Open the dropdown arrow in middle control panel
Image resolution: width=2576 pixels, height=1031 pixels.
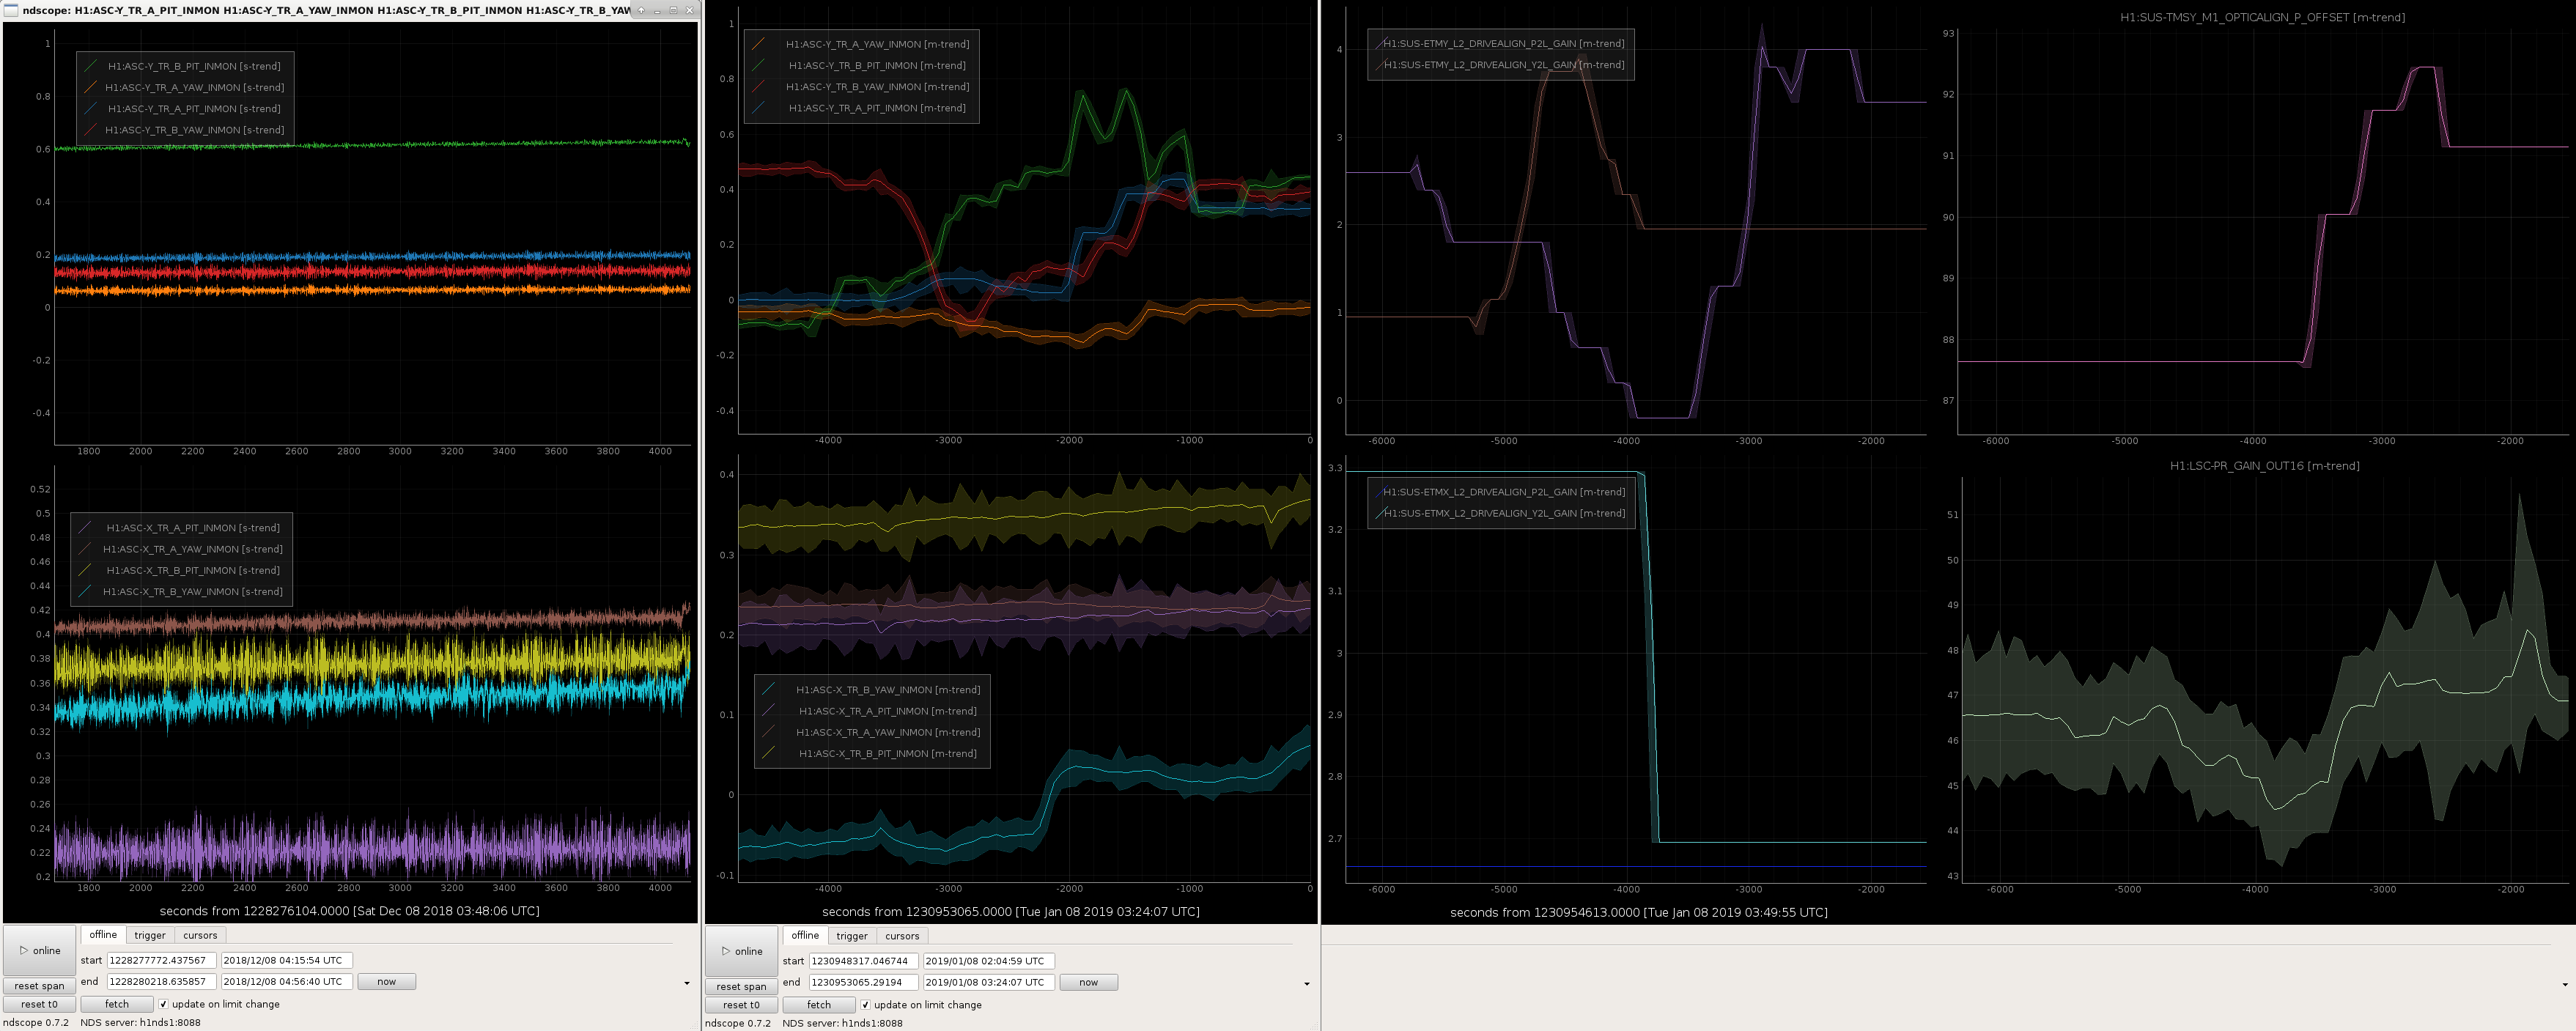coord(1307,985)
